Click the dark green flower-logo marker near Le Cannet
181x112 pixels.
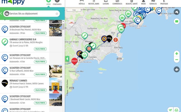tap(89, 49)
